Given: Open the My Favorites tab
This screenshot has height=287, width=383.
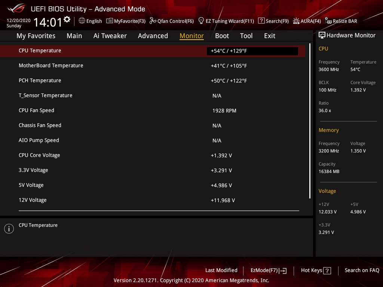Looking at the screenshot, I should [36, 36].
